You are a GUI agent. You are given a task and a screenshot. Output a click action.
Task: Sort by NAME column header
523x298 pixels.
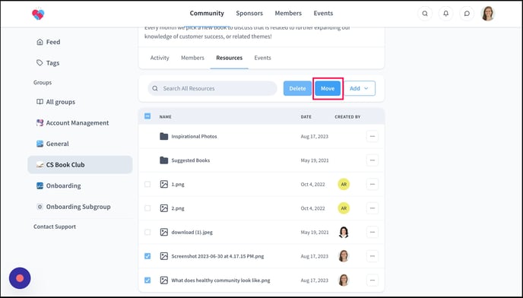click(x=165, y=117)
